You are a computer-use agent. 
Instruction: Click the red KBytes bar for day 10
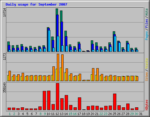point(49,100)
